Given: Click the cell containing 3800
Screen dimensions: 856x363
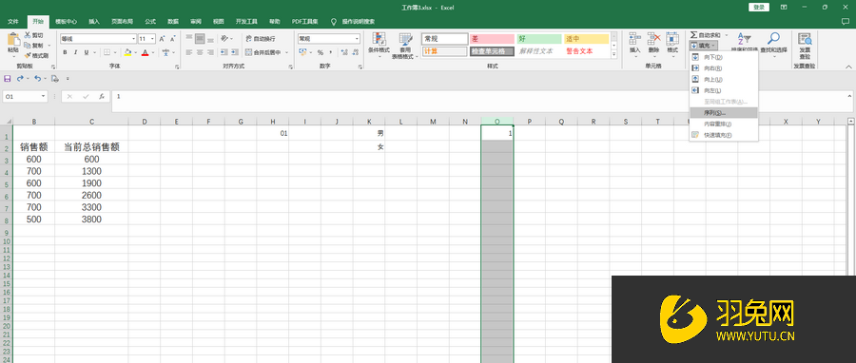Looking at the screenshot, I should tap(91, 220).
